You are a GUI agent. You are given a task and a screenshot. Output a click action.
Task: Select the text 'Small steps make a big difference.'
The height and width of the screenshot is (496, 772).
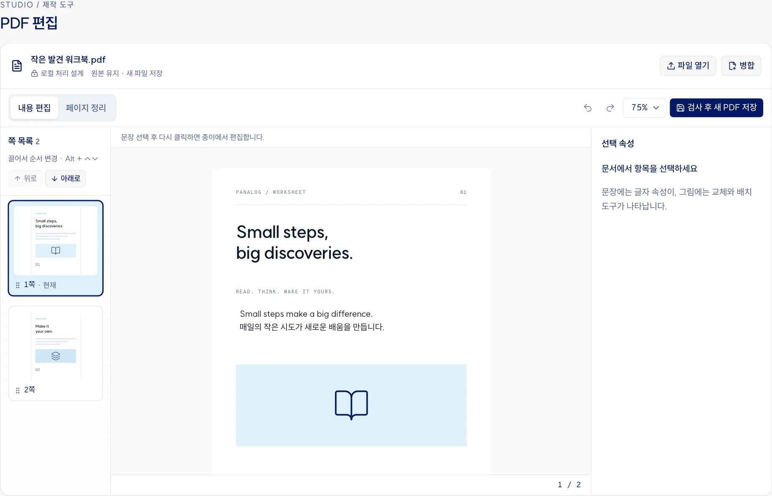[306, 314]
